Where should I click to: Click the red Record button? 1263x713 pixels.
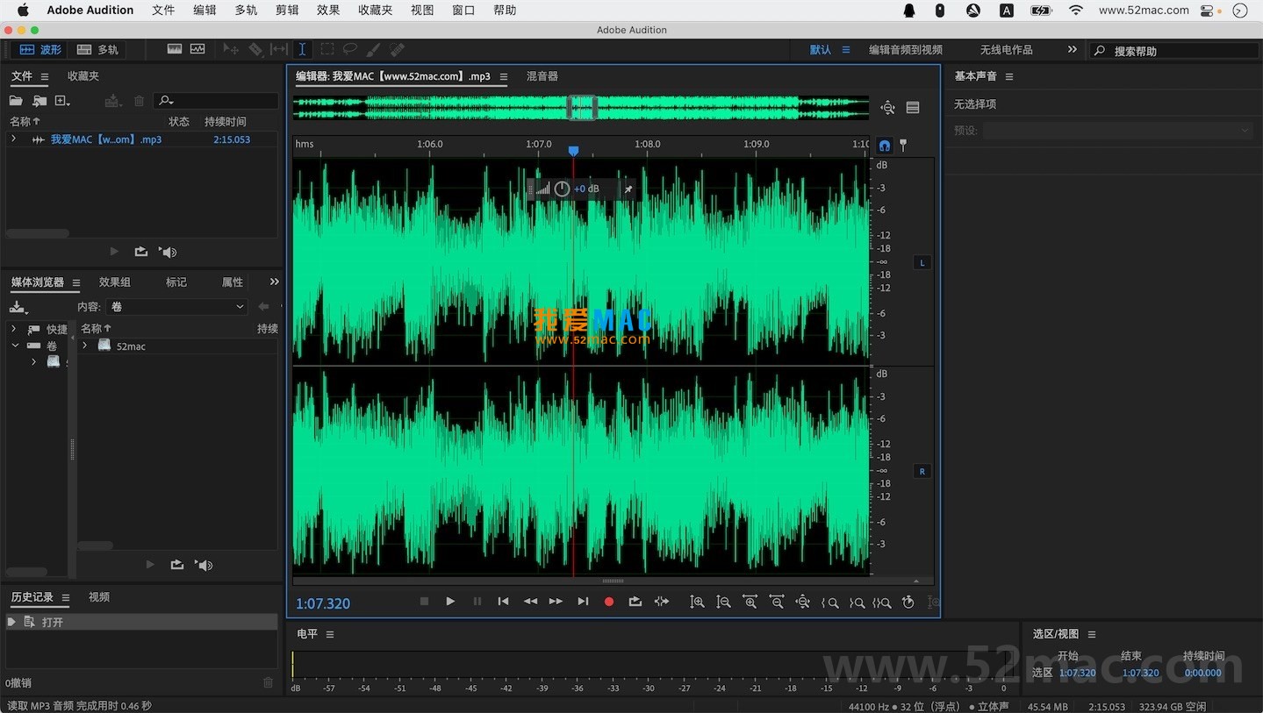pos(609,602)
